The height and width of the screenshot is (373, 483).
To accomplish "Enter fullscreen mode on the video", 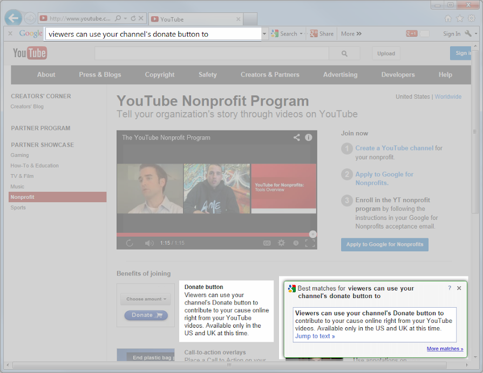I will point(310,243).
